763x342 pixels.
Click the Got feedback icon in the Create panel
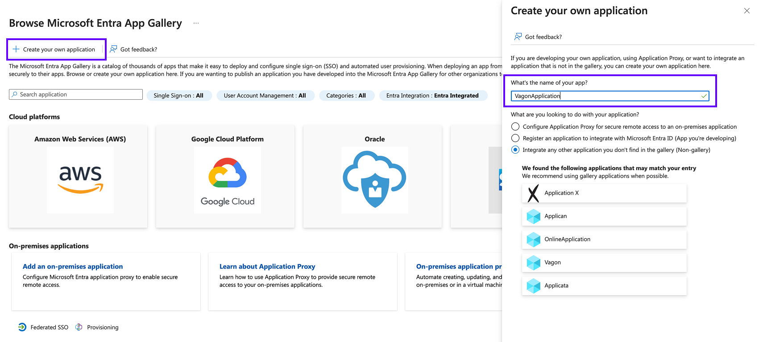(x=518, y=37)
